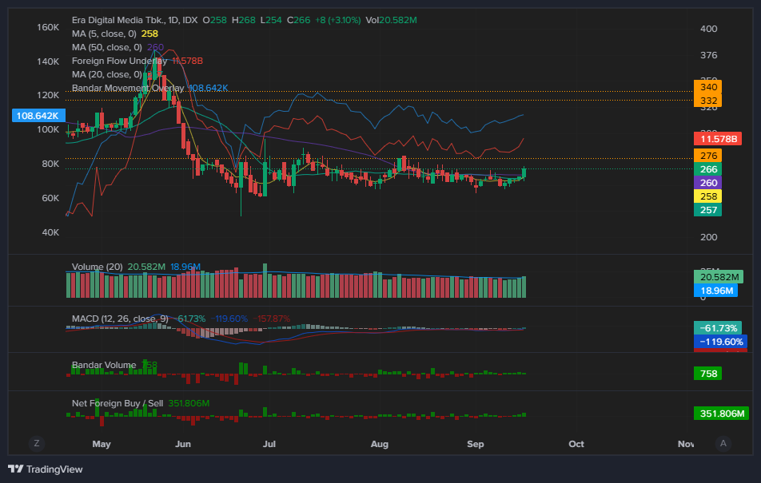This screenshot has height=483, width=761.
Task: Click the green 758 Bandar Volume scale label
Action: click(708, 374)
